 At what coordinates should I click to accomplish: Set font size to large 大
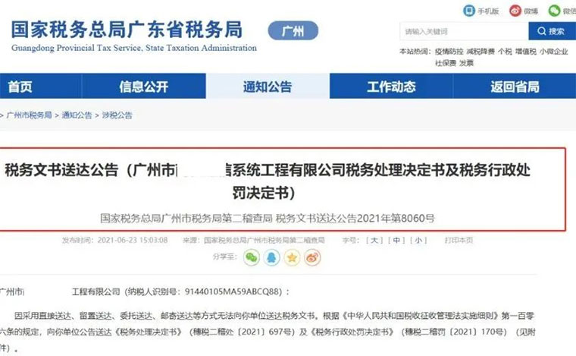click(374, 240)
